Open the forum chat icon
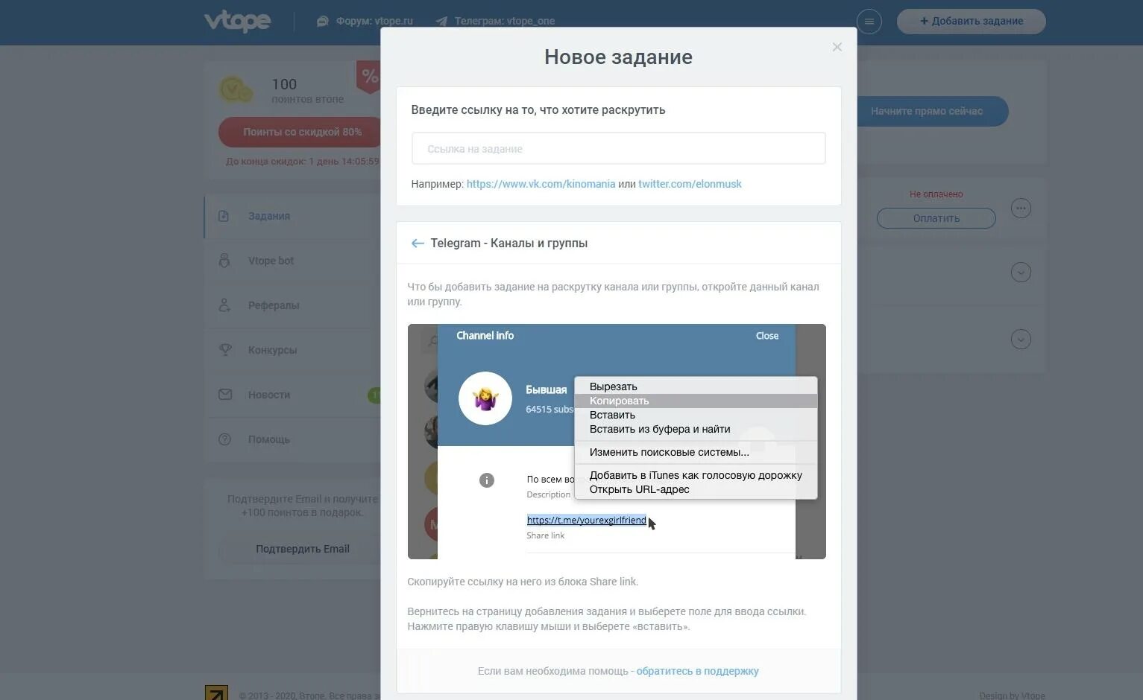The height and width of the screenshot is (700, 1143). tap(323, 22)
